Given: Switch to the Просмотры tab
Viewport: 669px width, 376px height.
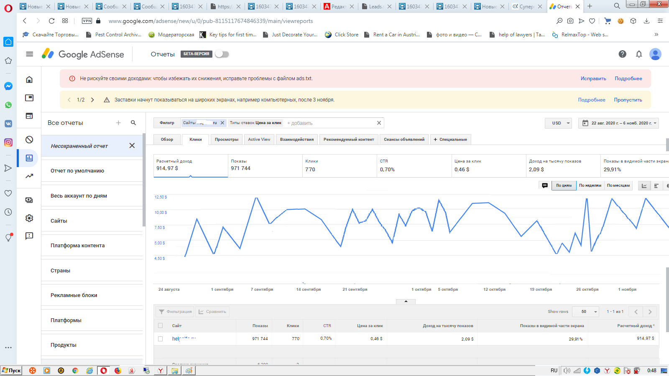Looking at the screenshot, I should (226, 140).
